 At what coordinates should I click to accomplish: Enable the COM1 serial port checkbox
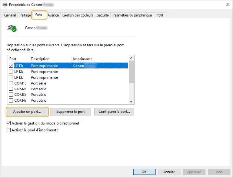pyautogui.click(x=10, y=83)
